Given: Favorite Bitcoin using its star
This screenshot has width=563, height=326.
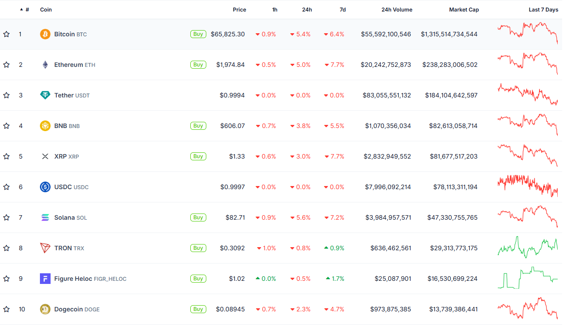Looking at the screenshot, I should pos(6,34).
